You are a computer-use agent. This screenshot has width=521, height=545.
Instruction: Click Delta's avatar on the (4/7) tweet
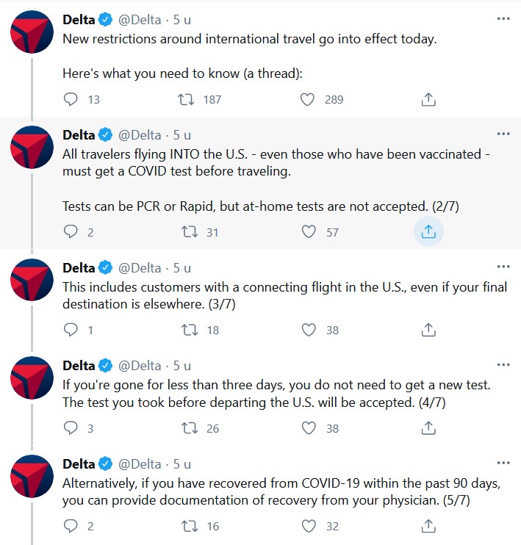point(31,378)
